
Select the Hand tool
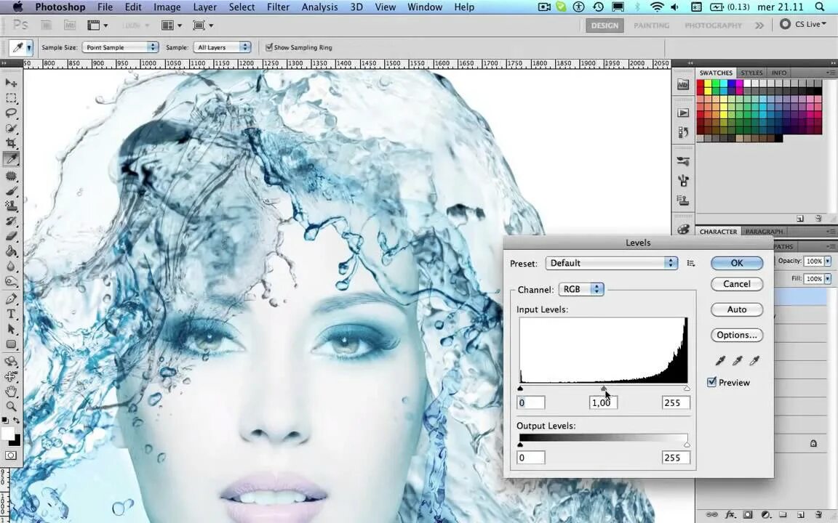tap(11, 392)
